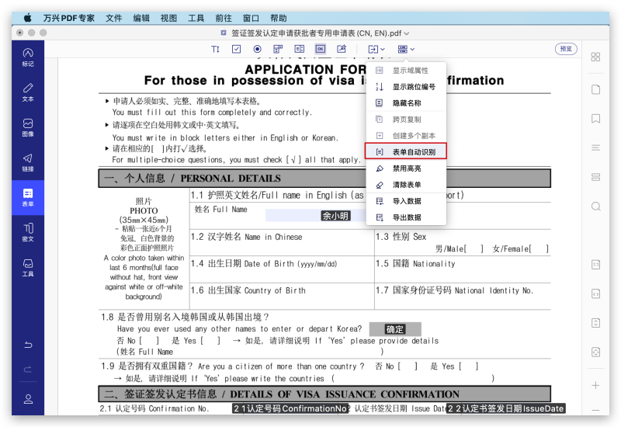Open the Apple menu
This screenshot has height=427, width=621.
click(27, 18)
